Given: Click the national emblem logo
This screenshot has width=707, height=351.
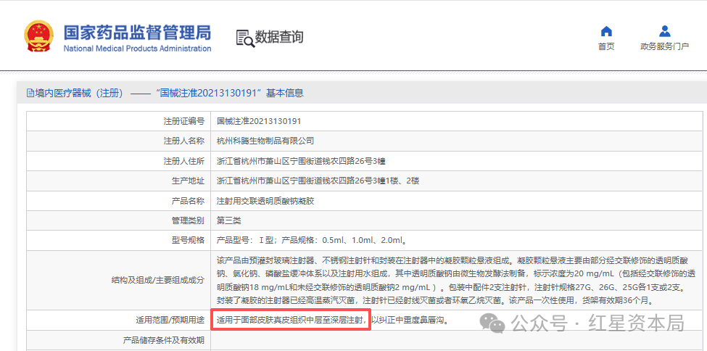Looking at the screenshot, I should pyautogui.click(x=38, y=36).
